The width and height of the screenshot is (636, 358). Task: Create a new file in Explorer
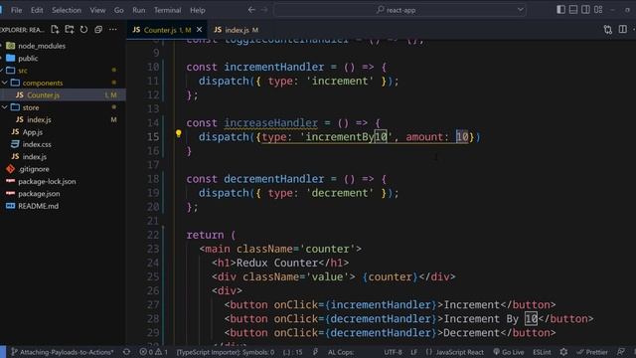pos(55,29)
